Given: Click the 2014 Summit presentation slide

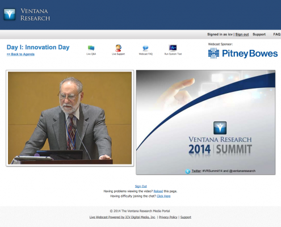Looking at the screenshot, I should 205,122.
